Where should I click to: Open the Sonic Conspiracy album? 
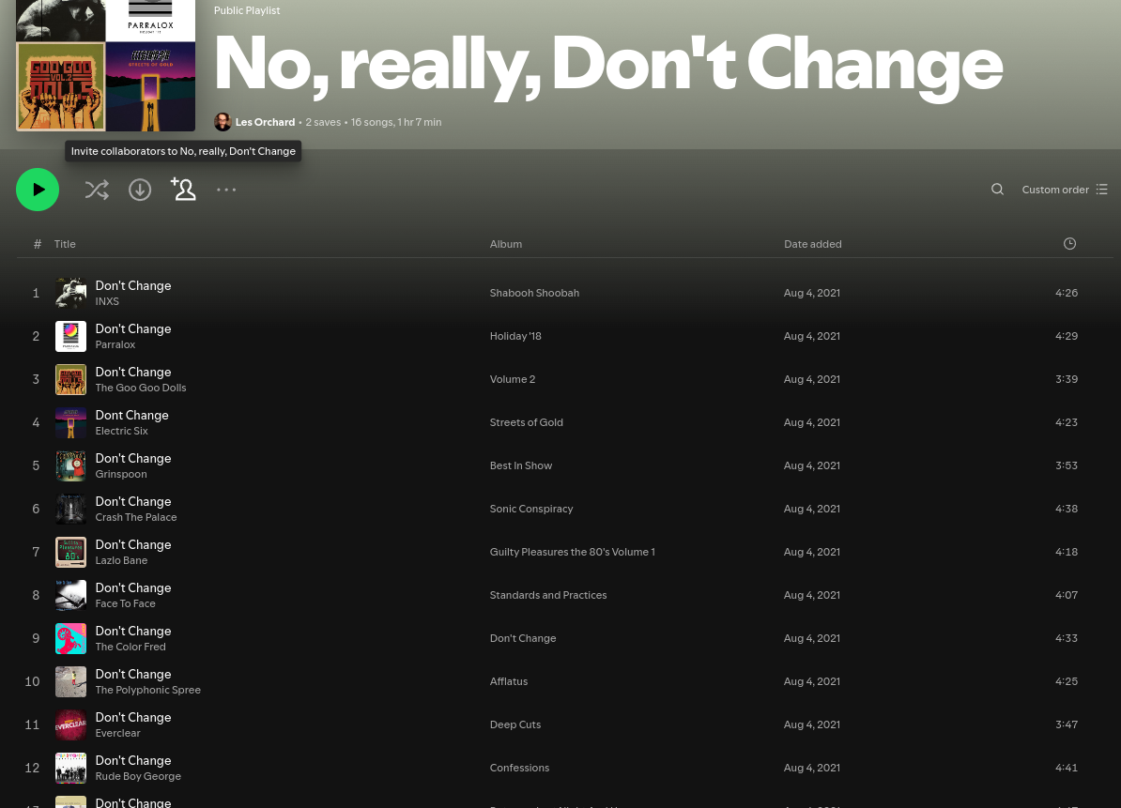pyautogui.click(x=531, y=509)
